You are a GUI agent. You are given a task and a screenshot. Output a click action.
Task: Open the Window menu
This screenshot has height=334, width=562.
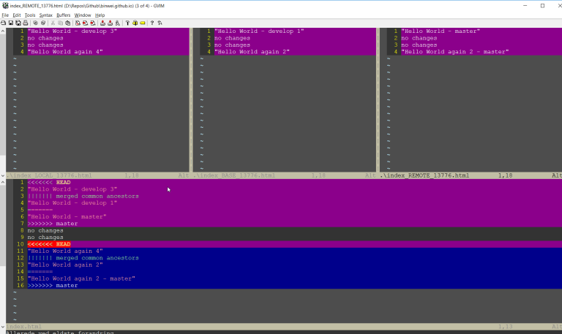(x=83, y=15)
